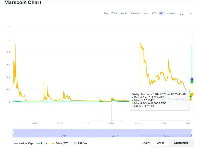This screenshot has height=149, width=197.
Task: Click the purple Market Cap data point
Action: tap(192, 80)
